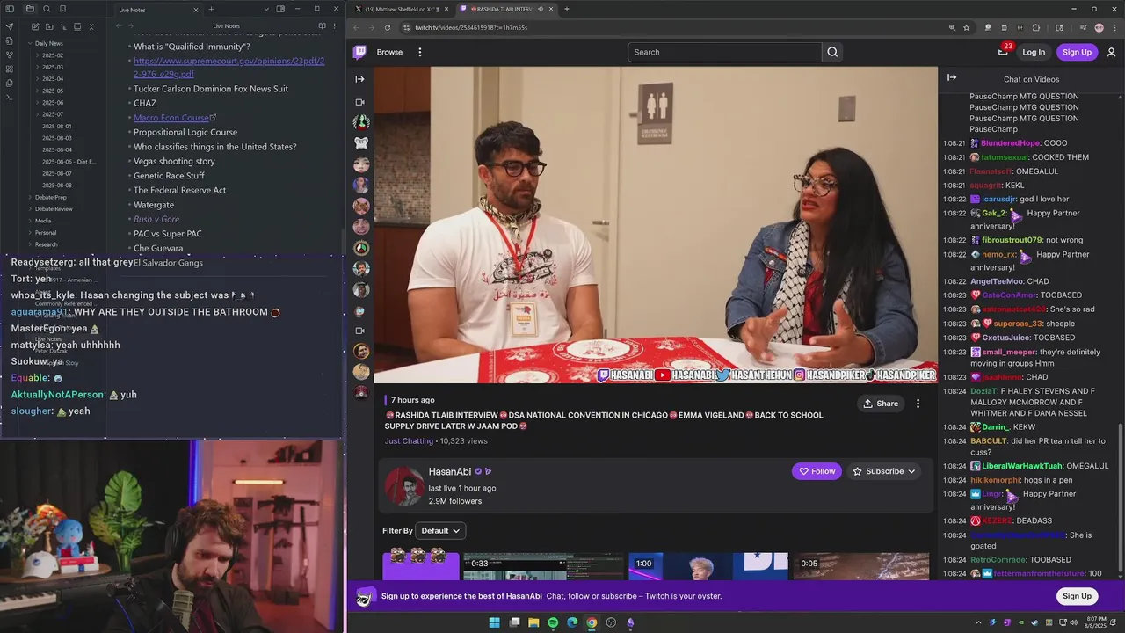Open Obsidian bookmarks icon

(62, 9)
